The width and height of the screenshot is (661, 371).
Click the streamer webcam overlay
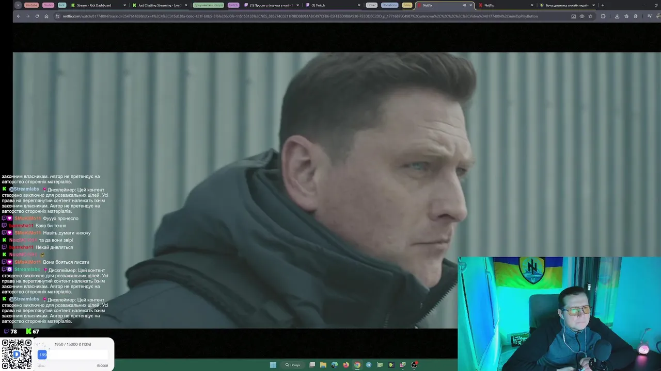(559, 314)
